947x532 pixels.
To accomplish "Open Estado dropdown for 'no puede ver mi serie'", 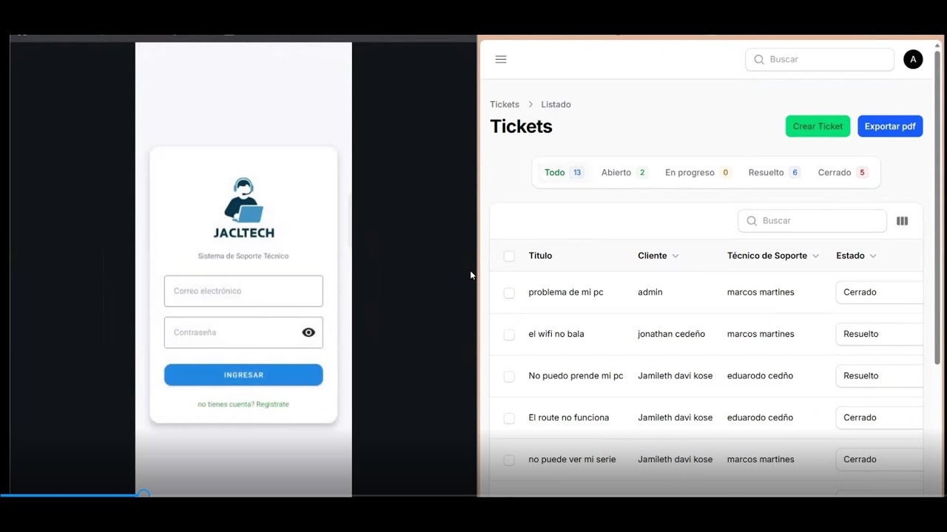I will [x=879, y=459].
